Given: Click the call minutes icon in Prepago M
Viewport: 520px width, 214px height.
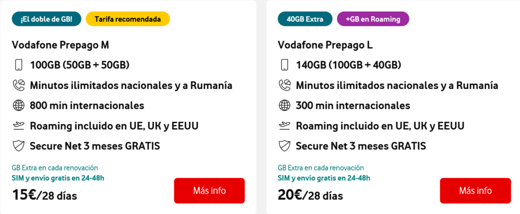Looking at the screenshot, I should 18,85.
